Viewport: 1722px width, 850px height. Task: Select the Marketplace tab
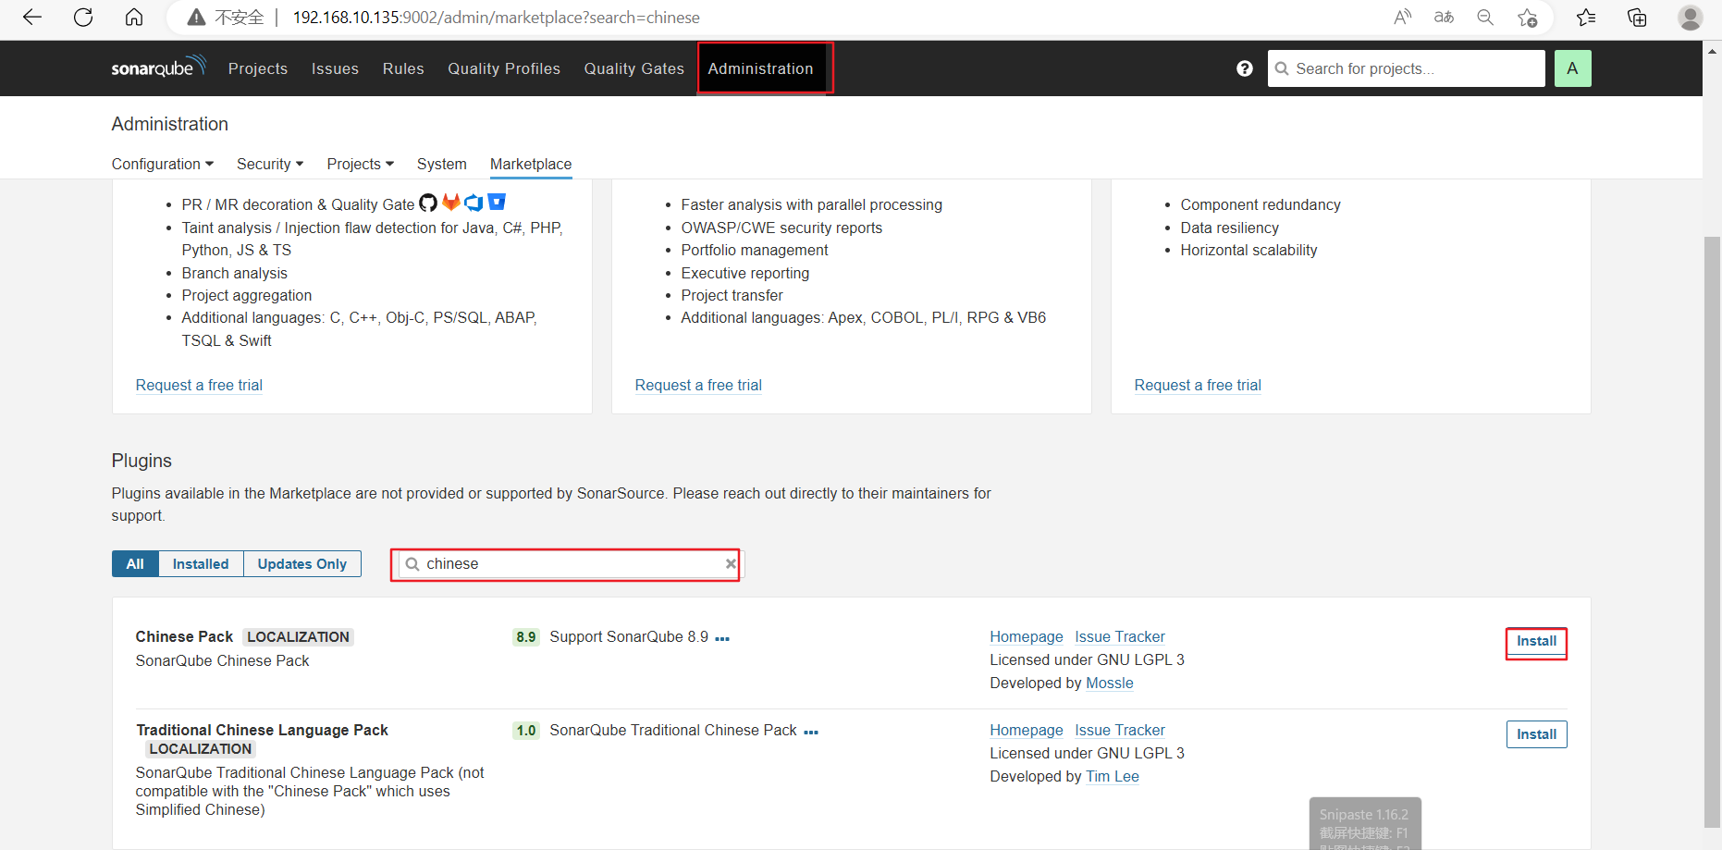(x=531, y=164)
